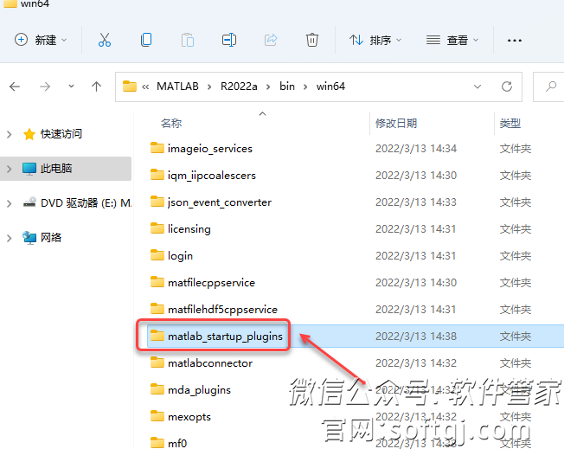The width and height of the screenshot is (564, 449).
Task: Click date 2022/3/13 14:38 of matlab_startup_plugins
Action: pos(416,336)
